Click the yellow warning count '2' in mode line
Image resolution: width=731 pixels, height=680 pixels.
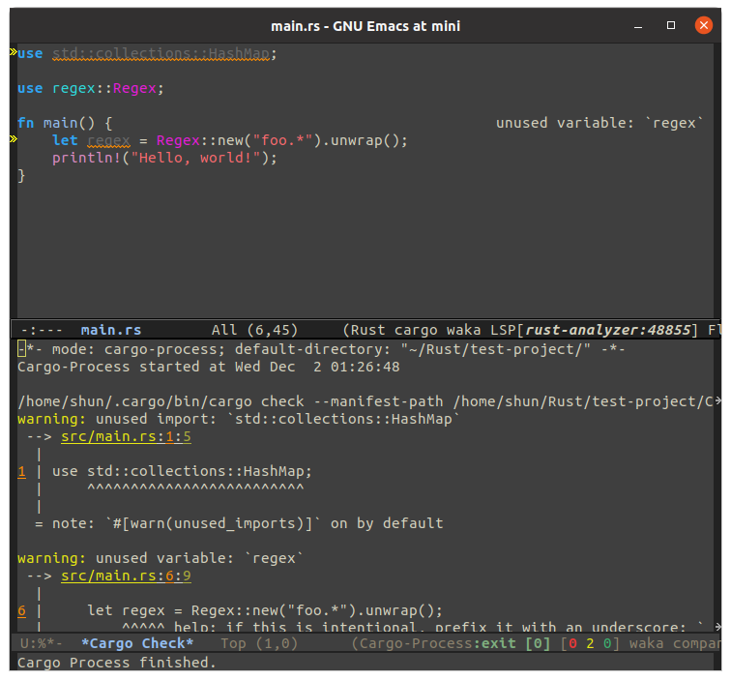click(x=590, y=643)
